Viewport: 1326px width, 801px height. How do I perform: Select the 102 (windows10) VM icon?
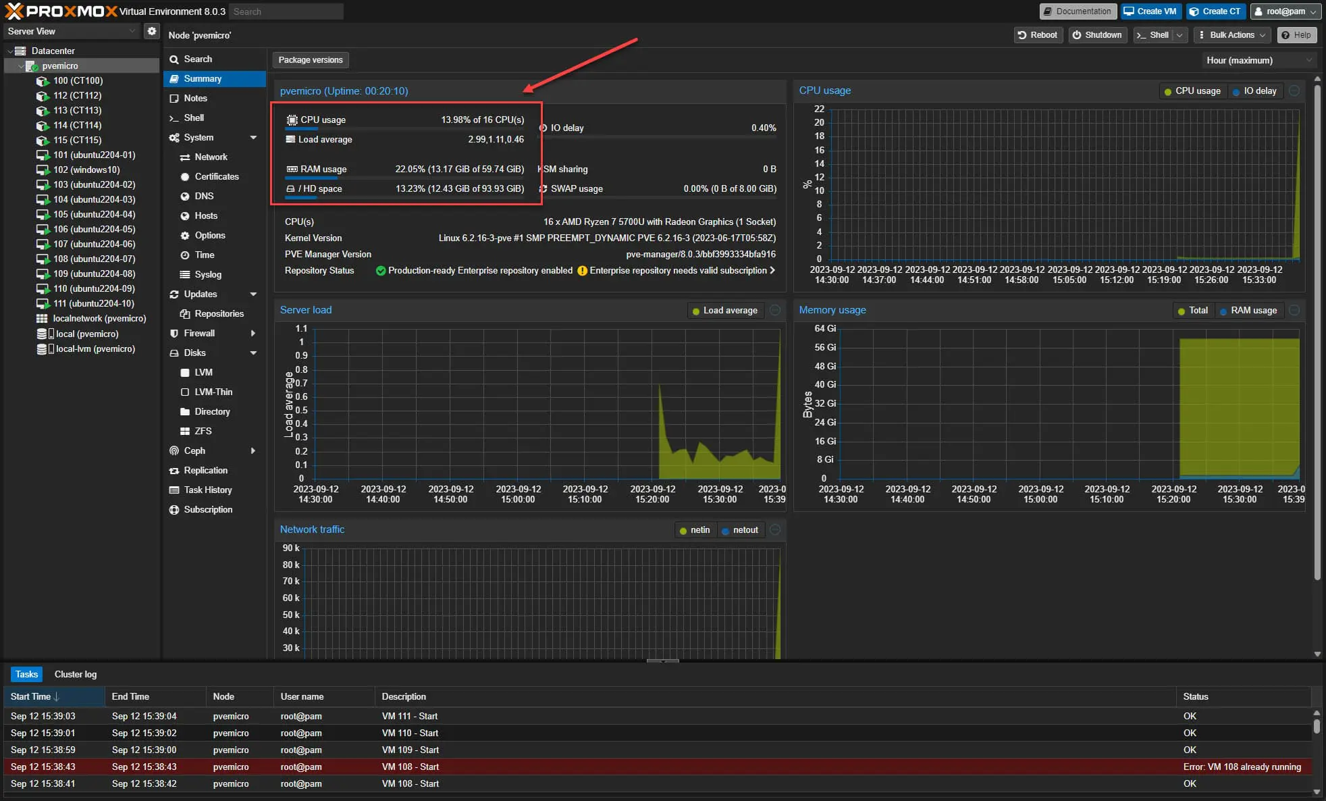[43, 170]
